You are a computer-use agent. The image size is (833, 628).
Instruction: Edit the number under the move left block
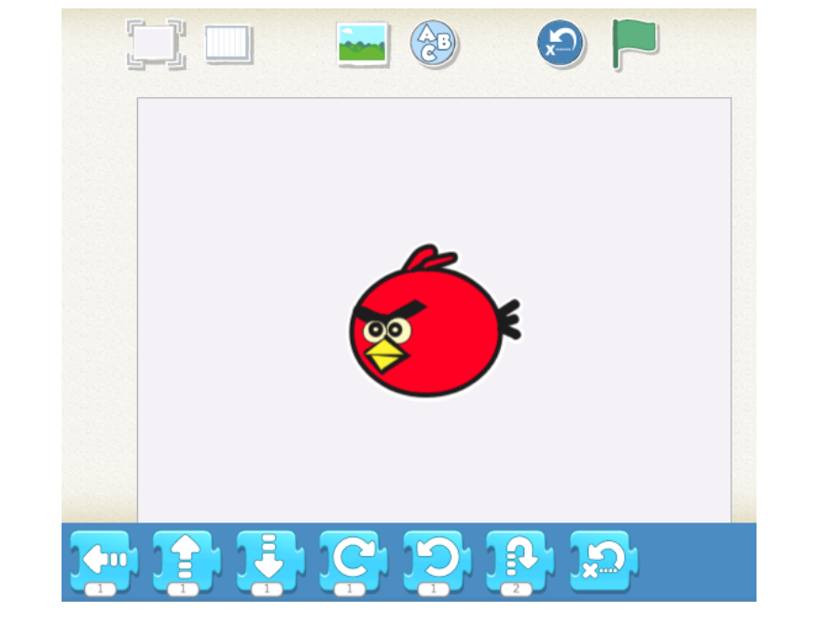(100, 589)
